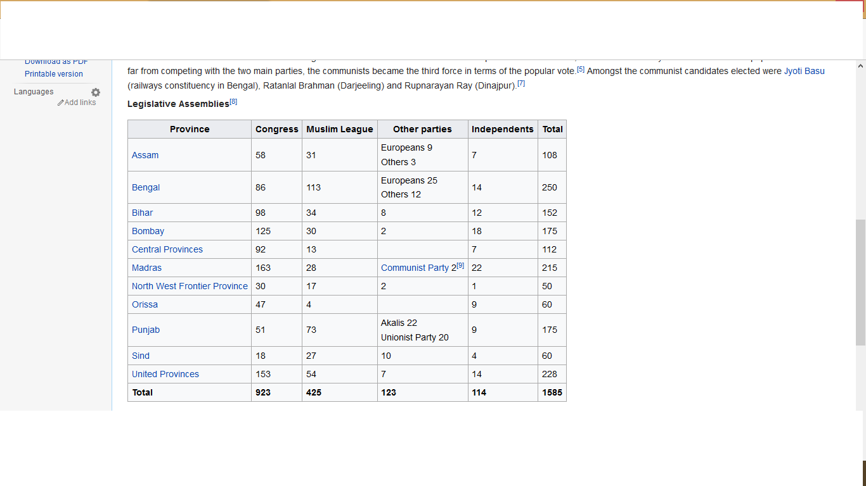Viewport: 866px width, 486px height.
Task: Select Punjab Muslim League value 73
Action: (340, 330)
